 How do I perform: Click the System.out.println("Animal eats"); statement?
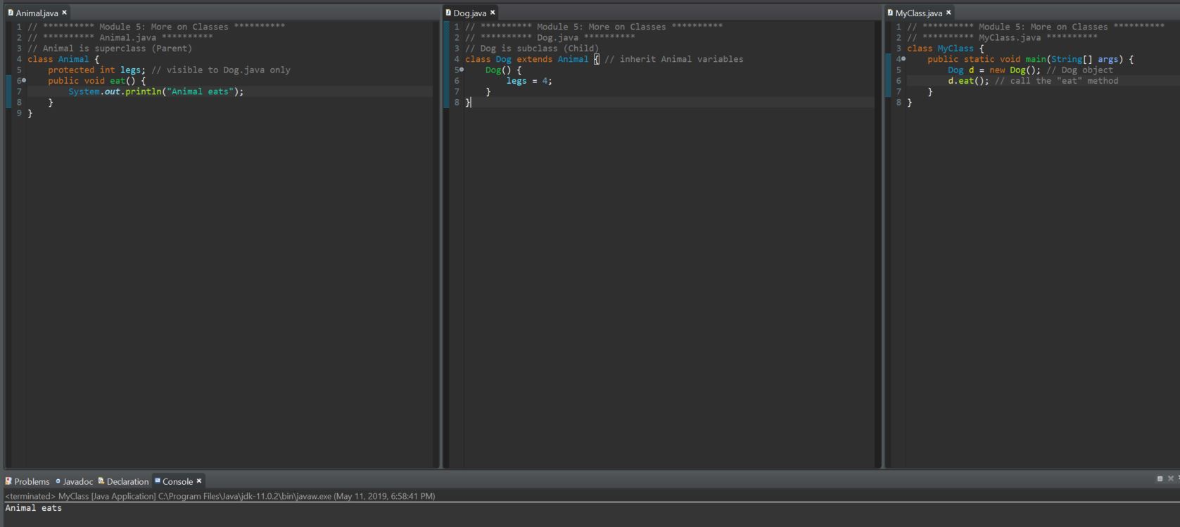click(x=156, y=91)
